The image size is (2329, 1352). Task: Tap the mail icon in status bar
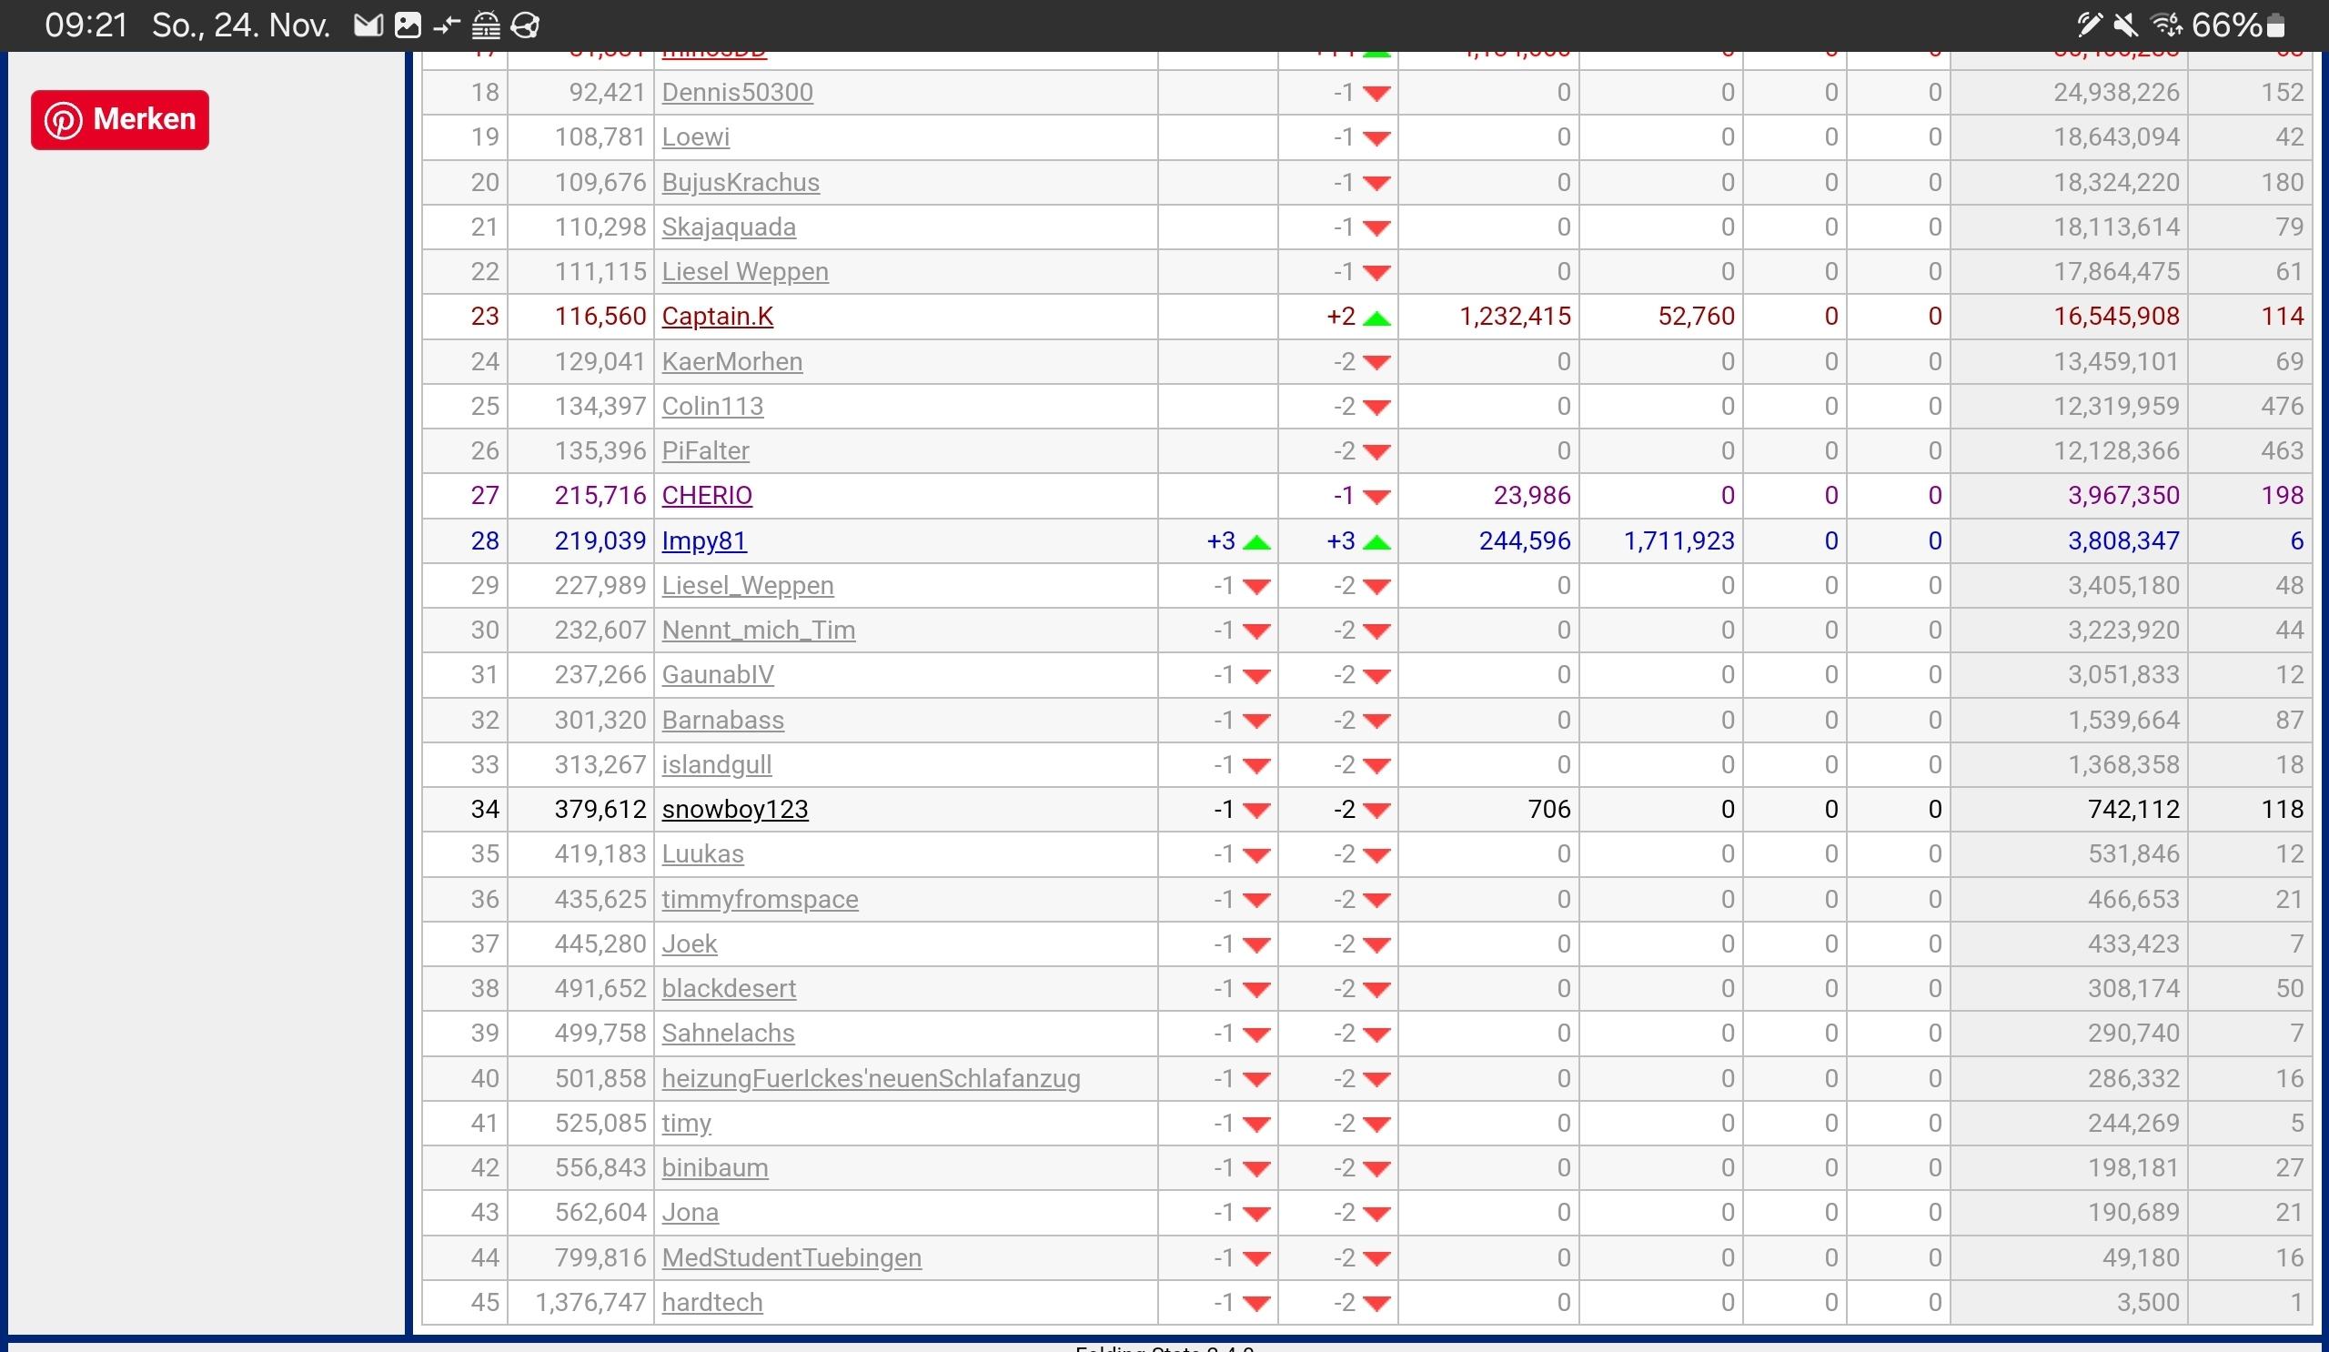pyautogui.click(x=368, y=25)
